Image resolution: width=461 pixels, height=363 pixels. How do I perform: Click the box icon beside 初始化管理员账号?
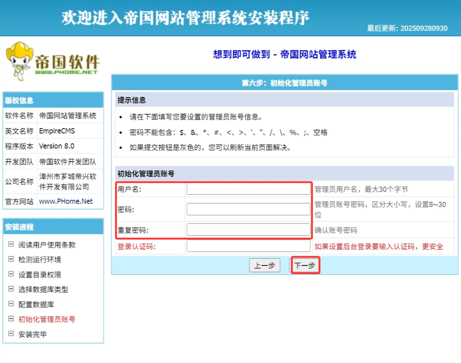11,319
